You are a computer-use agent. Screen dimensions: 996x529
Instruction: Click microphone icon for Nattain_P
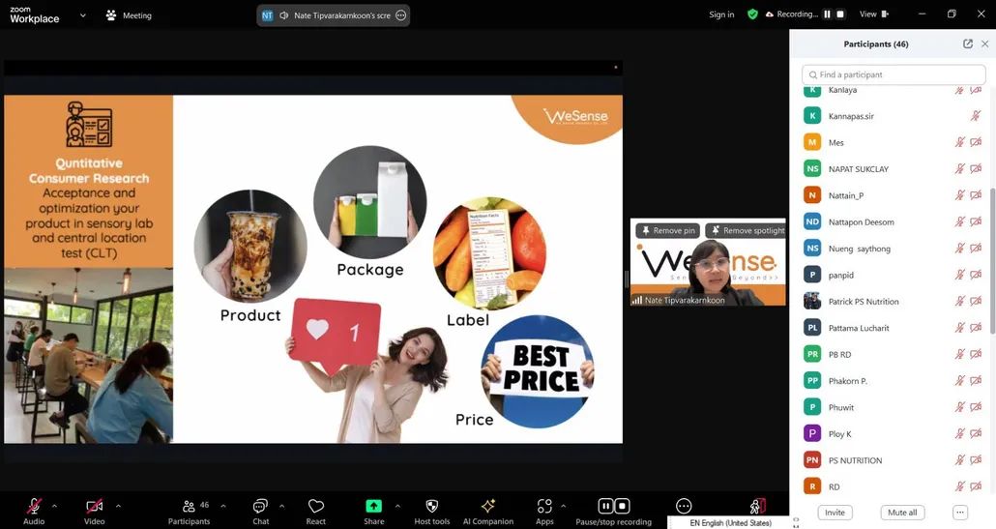pos(960,195)
